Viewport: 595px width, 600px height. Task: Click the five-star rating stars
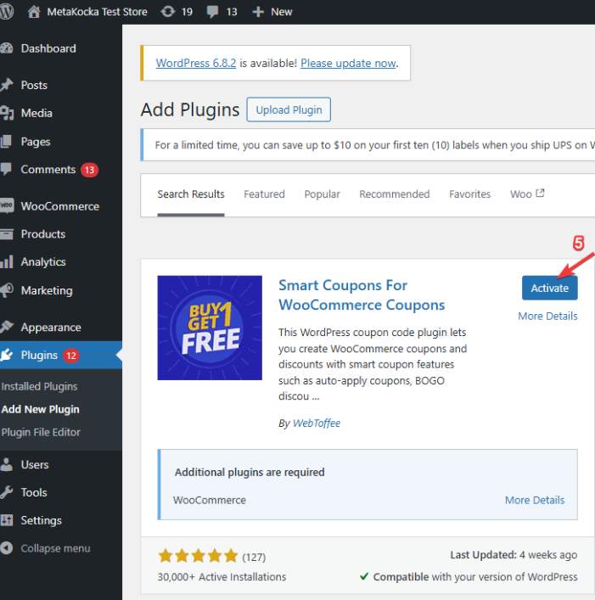pos(199,556)
